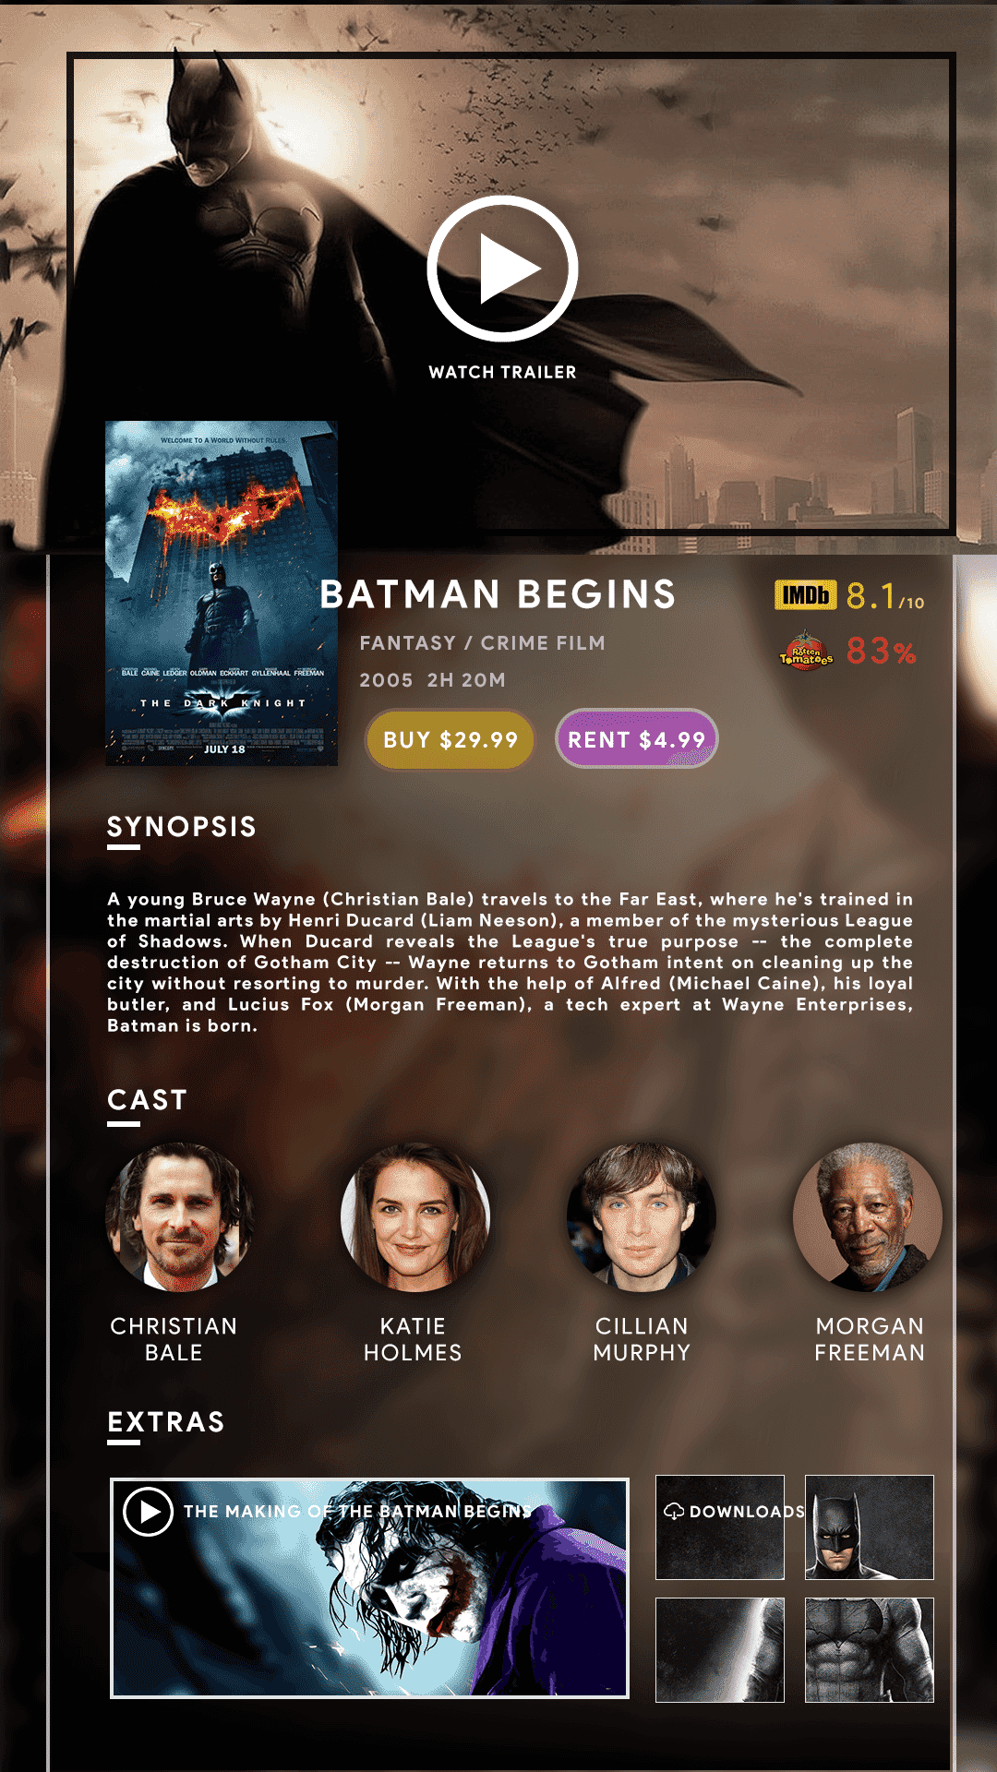Select the Morgan Freeman name label
The image size is (997, 1772).
(x=870, y=1339)
